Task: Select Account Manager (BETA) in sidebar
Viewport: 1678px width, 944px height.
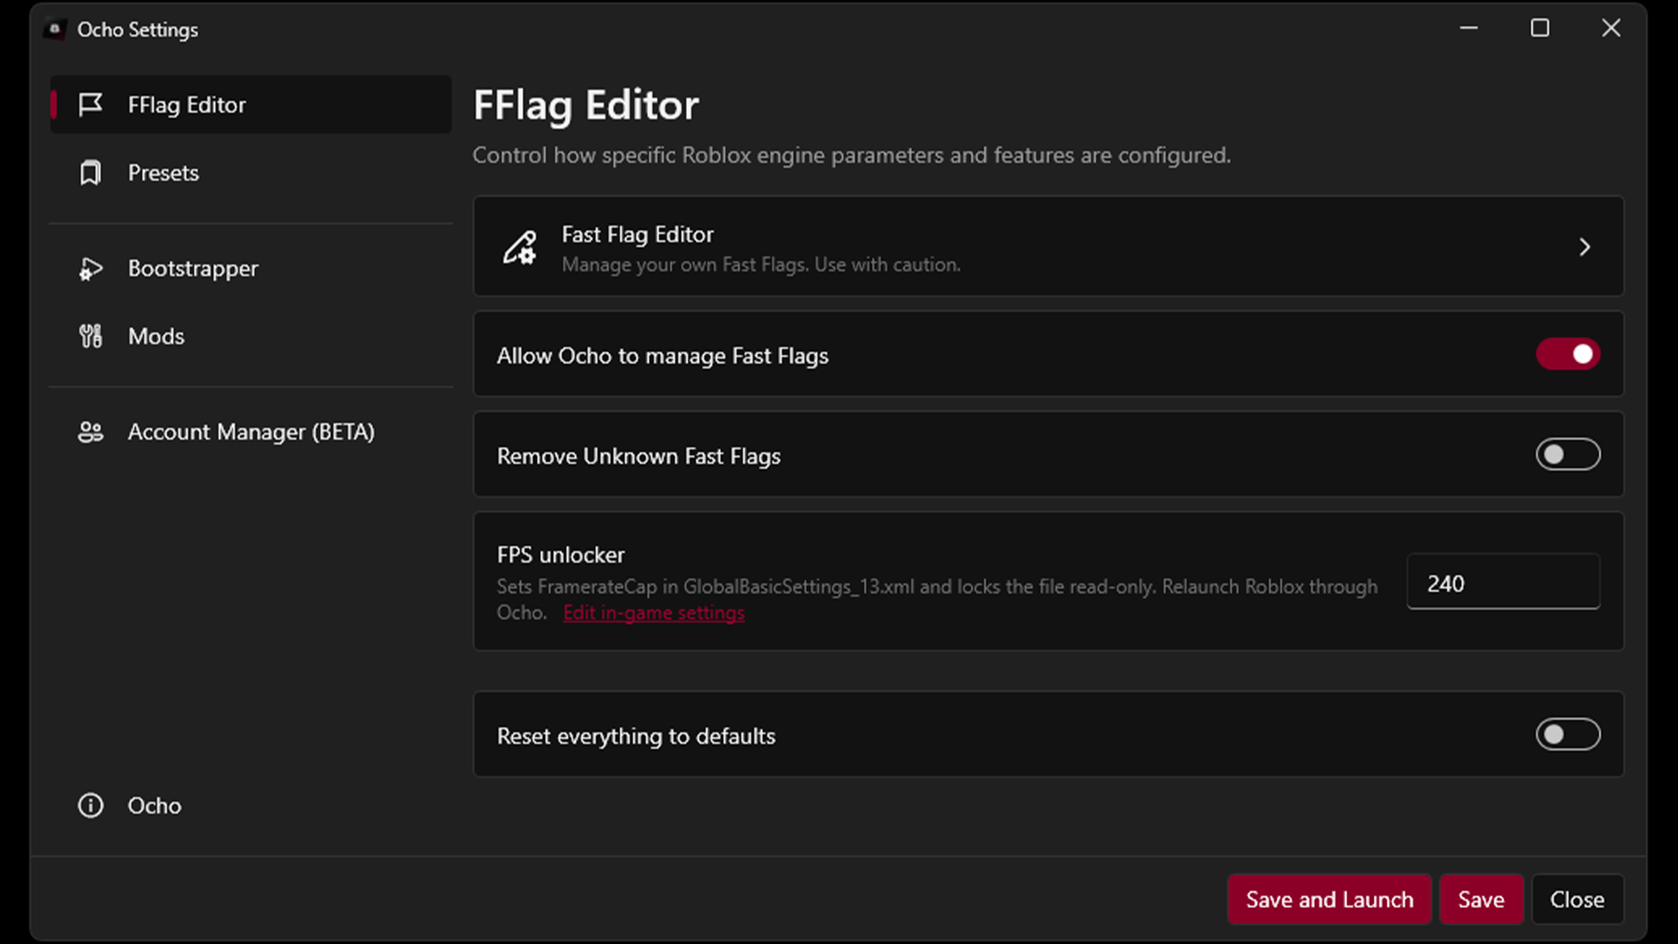Action: 251,432
